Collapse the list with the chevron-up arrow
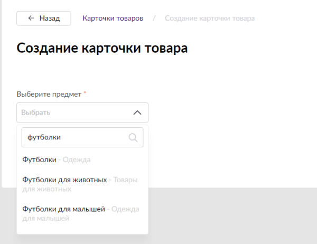Image resolution: width=317 pixels, height=244 pixels. pyautogui.click(x=137, y=112)
